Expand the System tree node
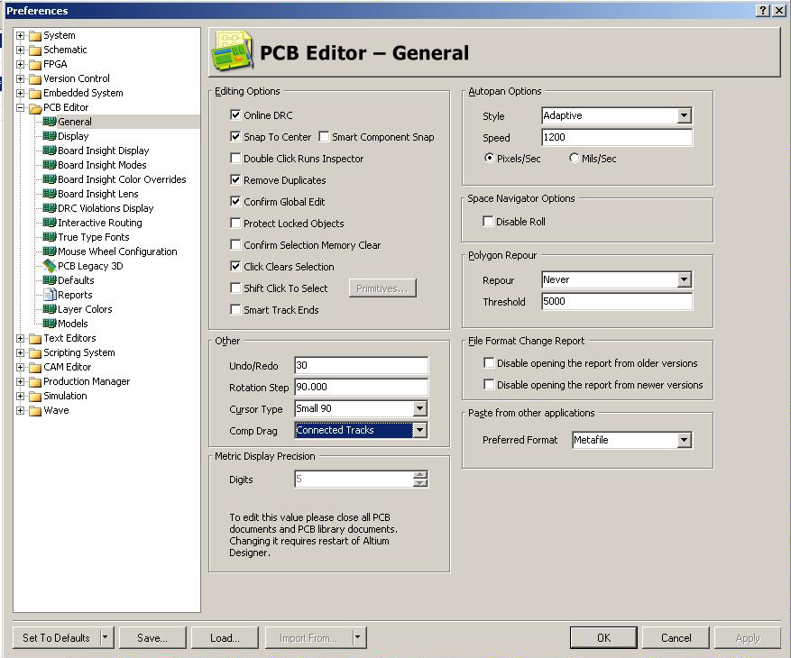 click(x=20, y=35)
